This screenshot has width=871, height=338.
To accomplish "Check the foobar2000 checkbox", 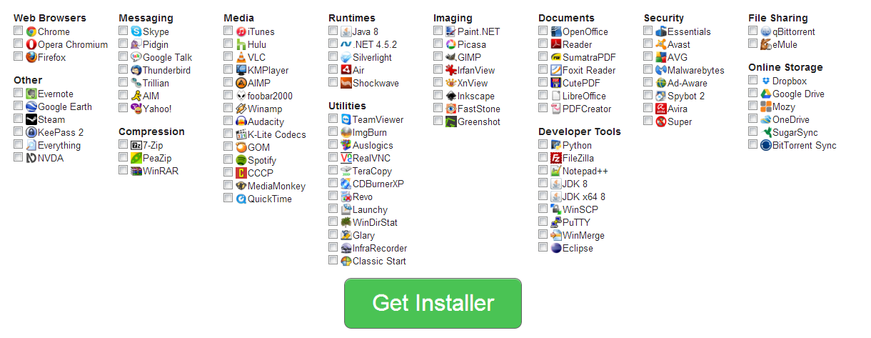I will tap(228, 95).
